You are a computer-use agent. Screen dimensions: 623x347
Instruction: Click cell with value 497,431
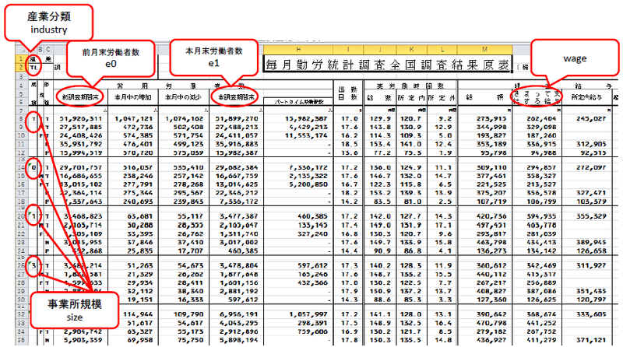[491, 225]
